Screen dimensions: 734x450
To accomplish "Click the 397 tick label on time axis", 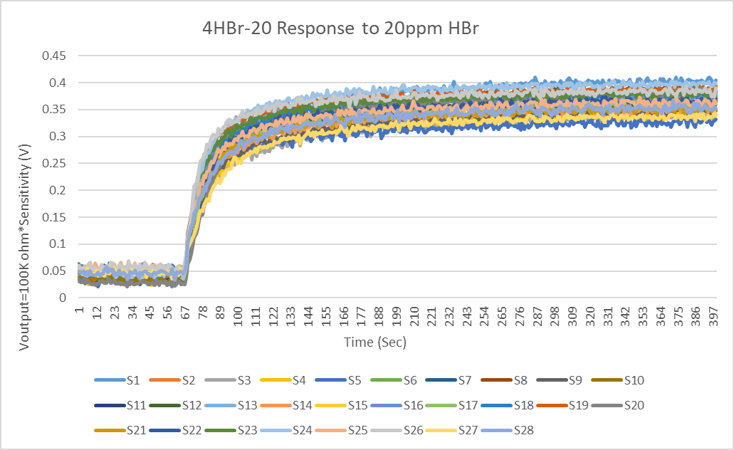I will [x=713, y=318].
